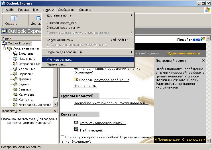Close the Полезный совет tip panel
The height and width of the screenshot is (150, 212).
tap(203, 61)
